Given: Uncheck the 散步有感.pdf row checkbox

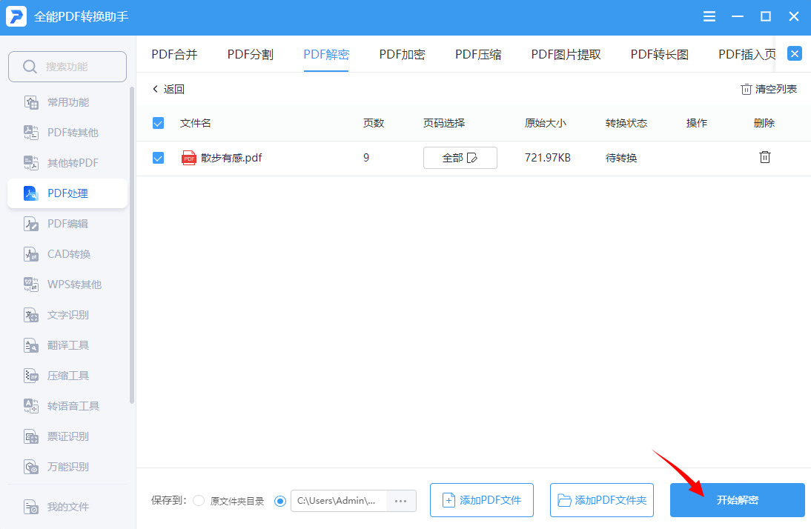Looking at the screenshot, I should click(x=158, y=158).
